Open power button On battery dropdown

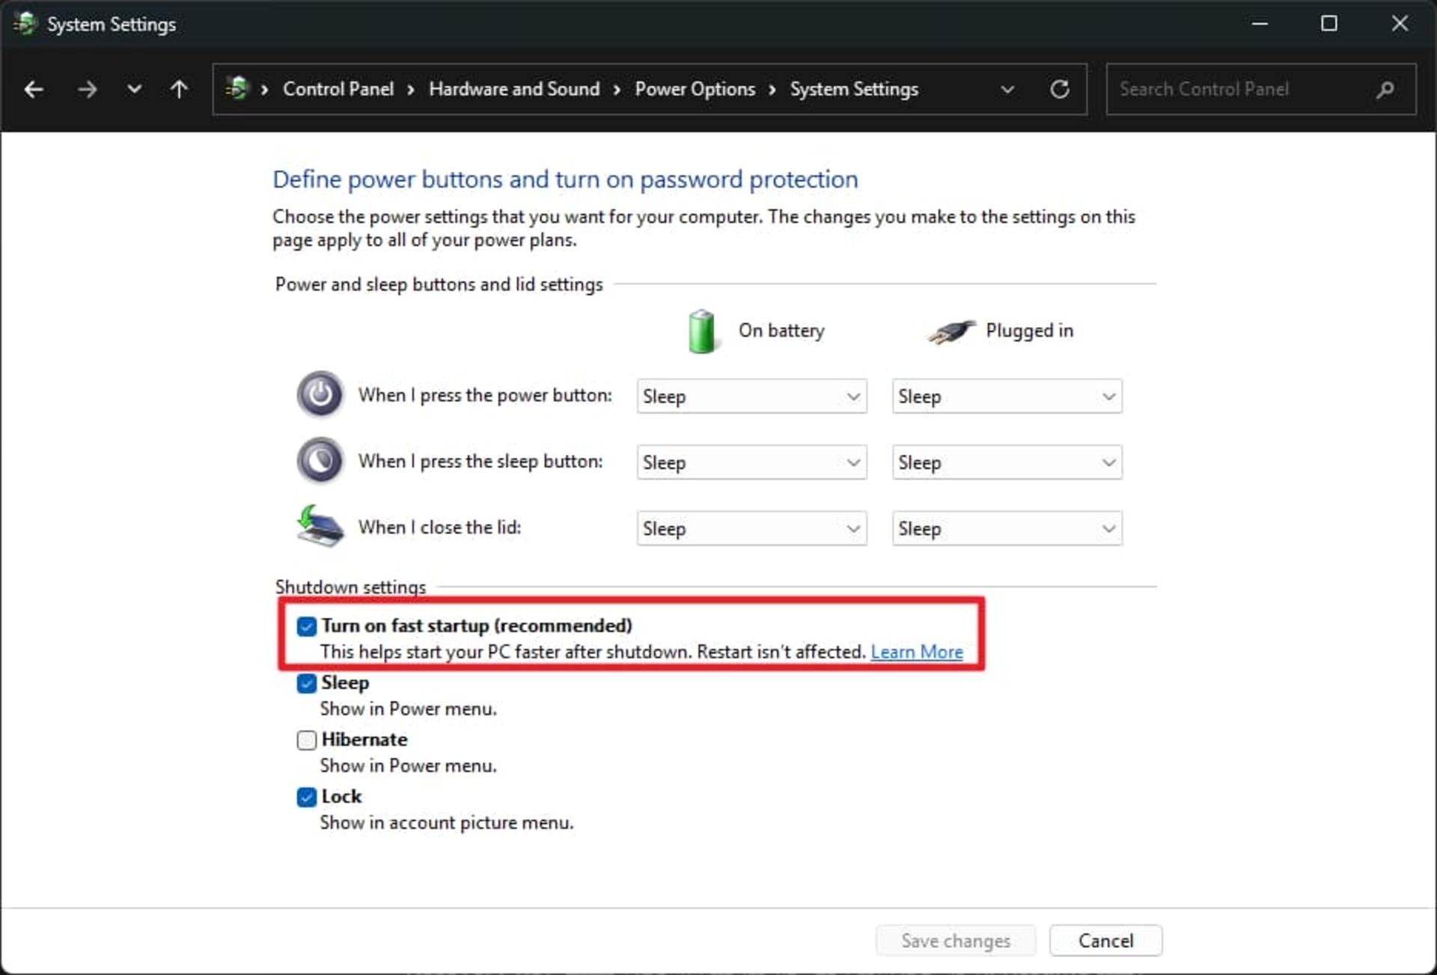point(751,397)
